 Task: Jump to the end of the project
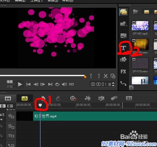coord(50,84)
